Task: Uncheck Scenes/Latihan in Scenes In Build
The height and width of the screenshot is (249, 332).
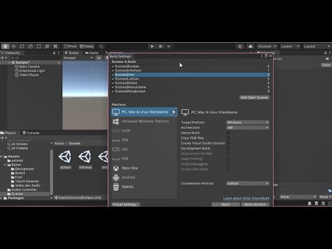Action: coord(113,79)
